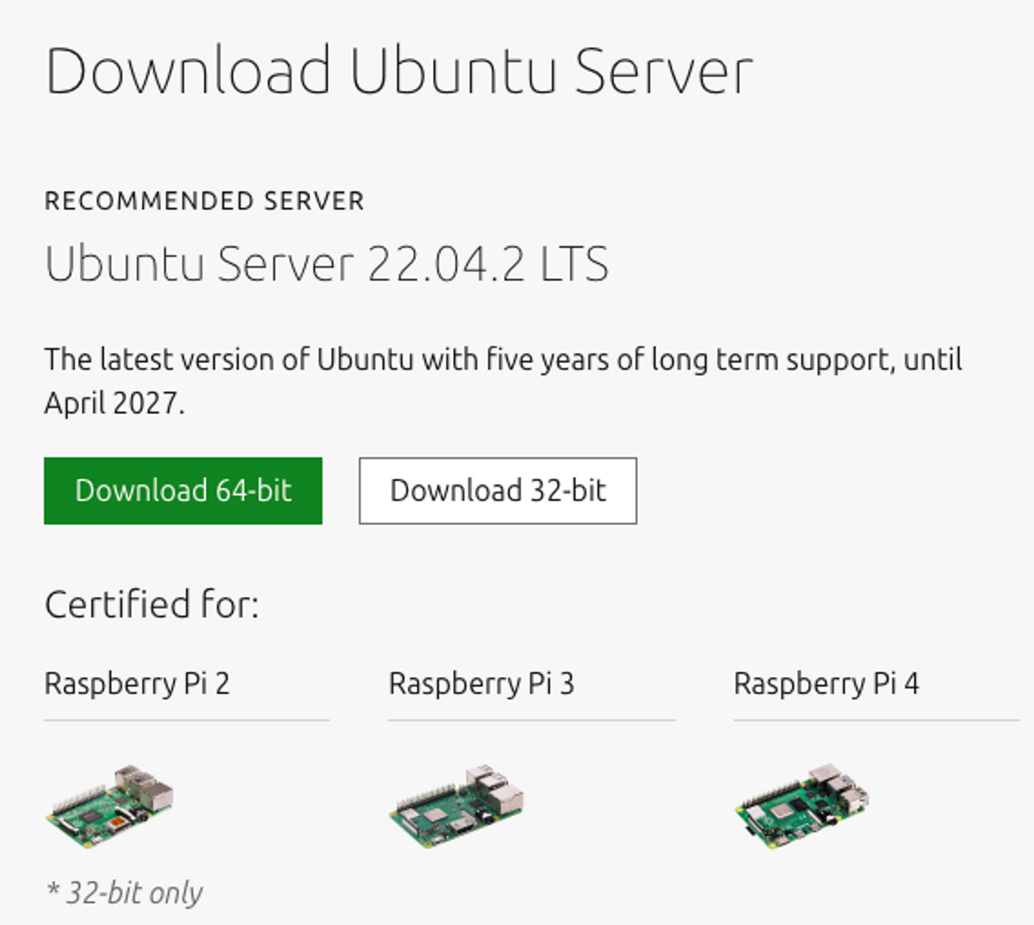Screen dimensions: 1034x925
Task: Select the Raspberry Pi 4 label
Action: tap(826, 683)
